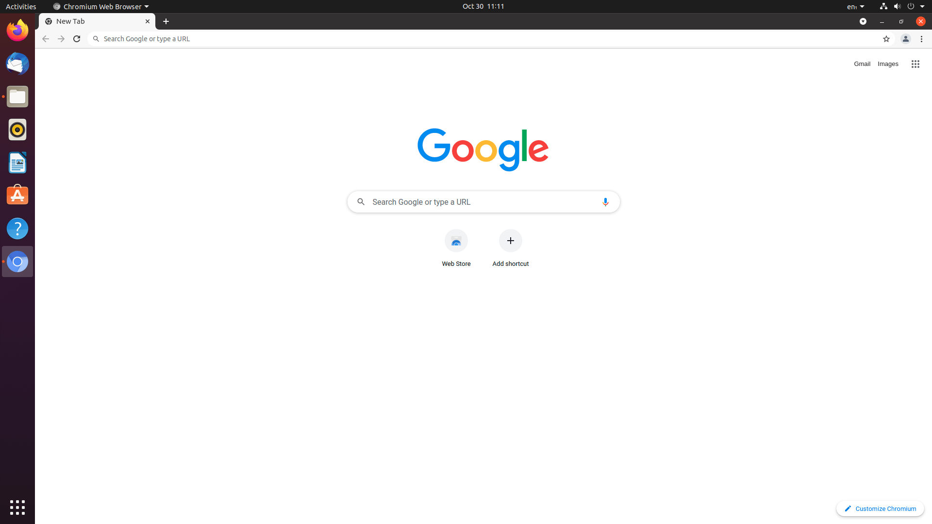Open the language input dropdown en
932x524 pixels.
tap(857, 6)
